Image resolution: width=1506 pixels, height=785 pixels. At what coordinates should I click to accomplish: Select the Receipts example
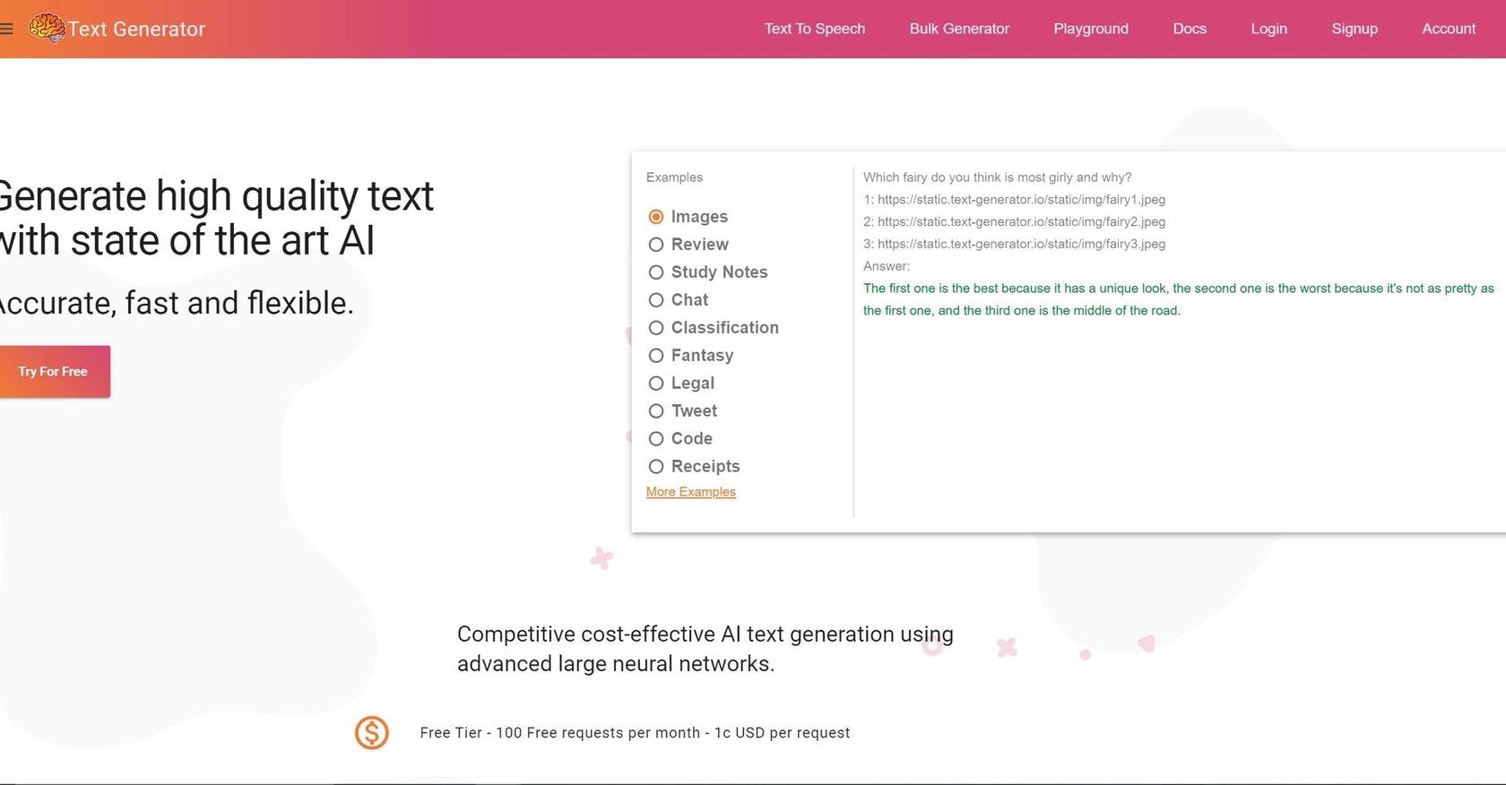click(656, 467)
